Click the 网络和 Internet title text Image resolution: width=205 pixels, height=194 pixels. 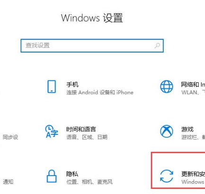coord(193,85)
